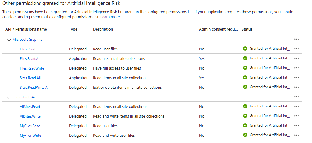Click ellipsis menu for MyFiles.Write row
Image resolution: width=312 pixels, height=143 pixels.
pos(297,135)
